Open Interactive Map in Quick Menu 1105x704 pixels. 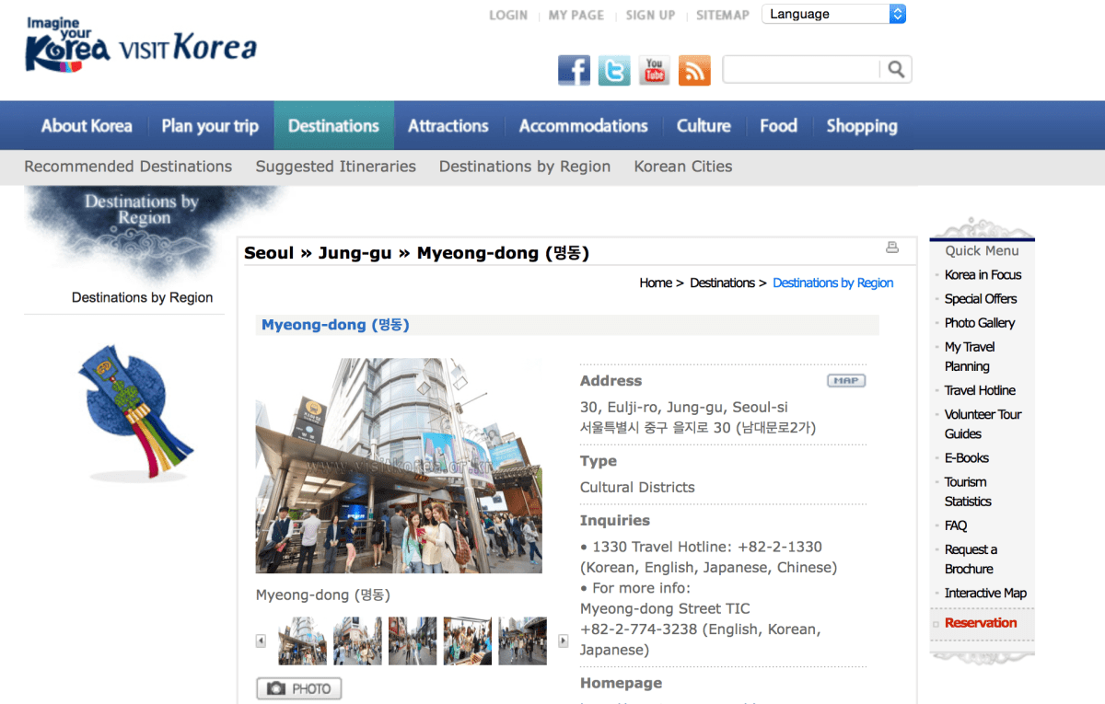pyautogui.click(x=984, y=594)
